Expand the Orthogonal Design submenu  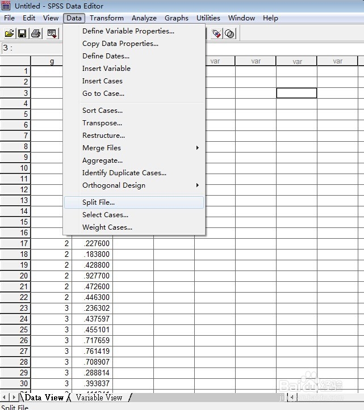pos(134,185)
